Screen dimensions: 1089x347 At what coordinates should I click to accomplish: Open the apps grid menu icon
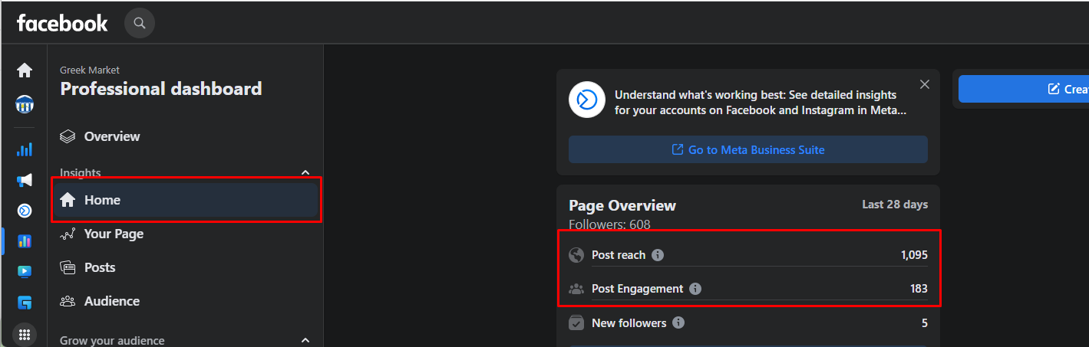pyautogui.click(x=25, y=335)
